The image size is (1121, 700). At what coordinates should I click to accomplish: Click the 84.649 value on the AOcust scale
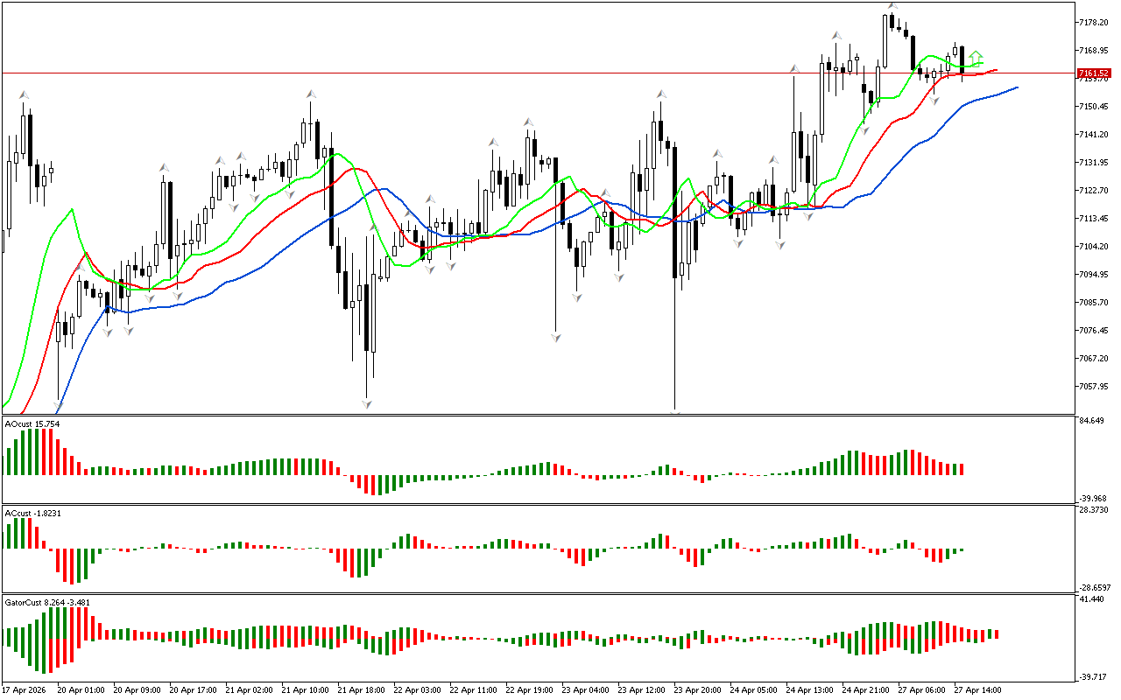(1093, 421)
